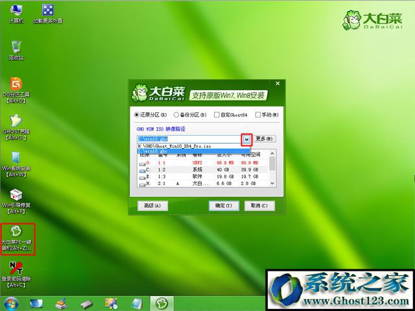Launch the Win系统安装 desktop icon
The height and width of the screenshot is (311, 415).
16,164
